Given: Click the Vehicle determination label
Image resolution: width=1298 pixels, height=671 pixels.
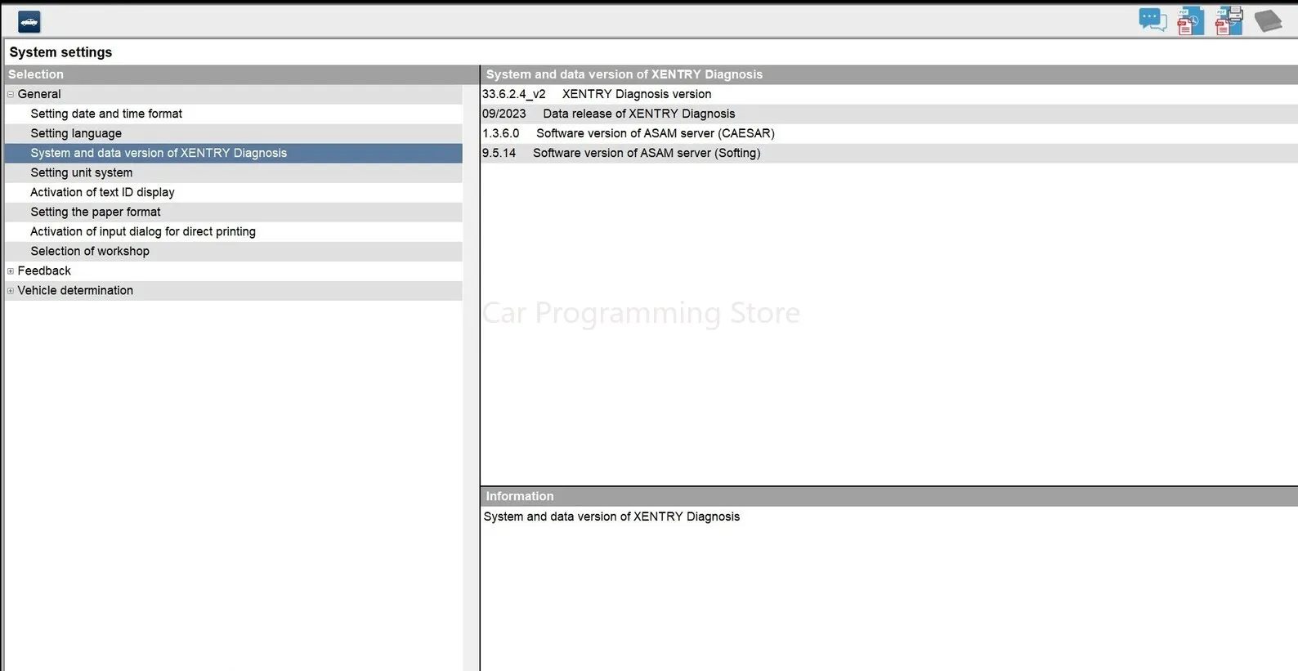Looking at the screenshot, I should (75, 290).
